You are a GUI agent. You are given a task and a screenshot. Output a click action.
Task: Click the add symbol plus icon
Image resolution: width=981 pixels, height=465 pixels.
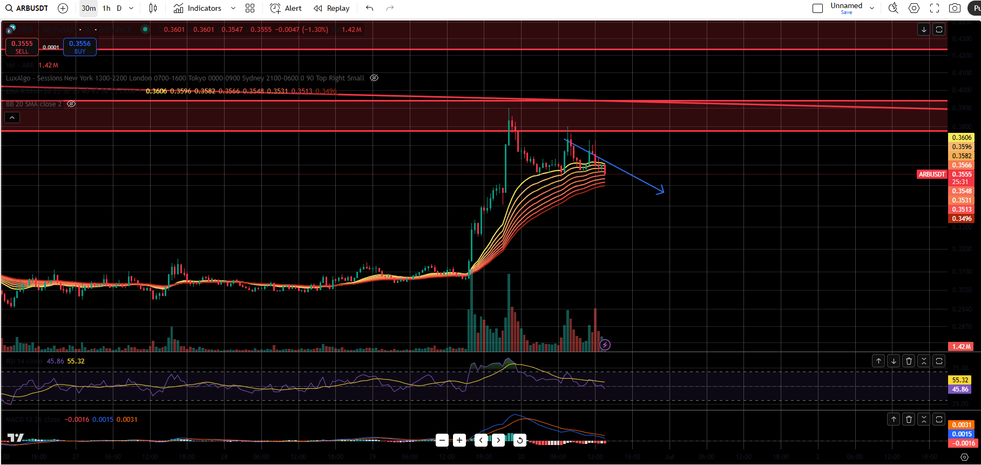63,8
